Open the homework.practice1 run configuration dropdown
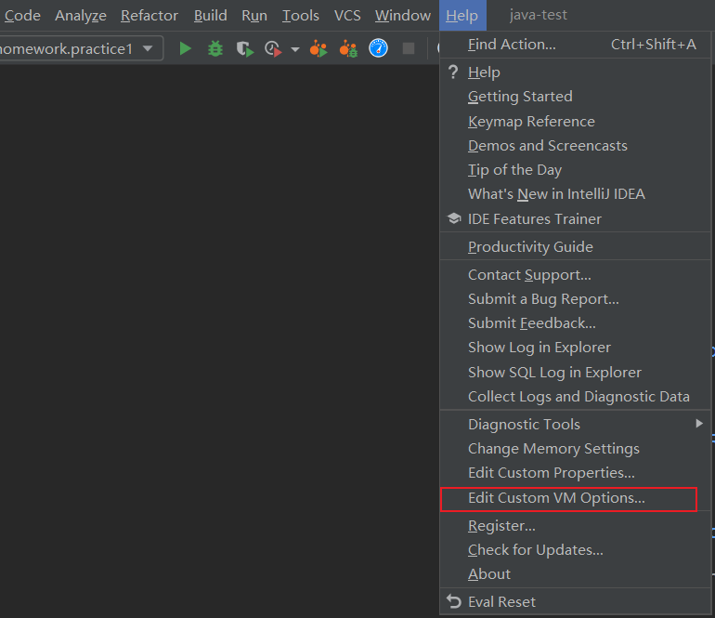The image size is (715, 618). click(x=80, y=48)
